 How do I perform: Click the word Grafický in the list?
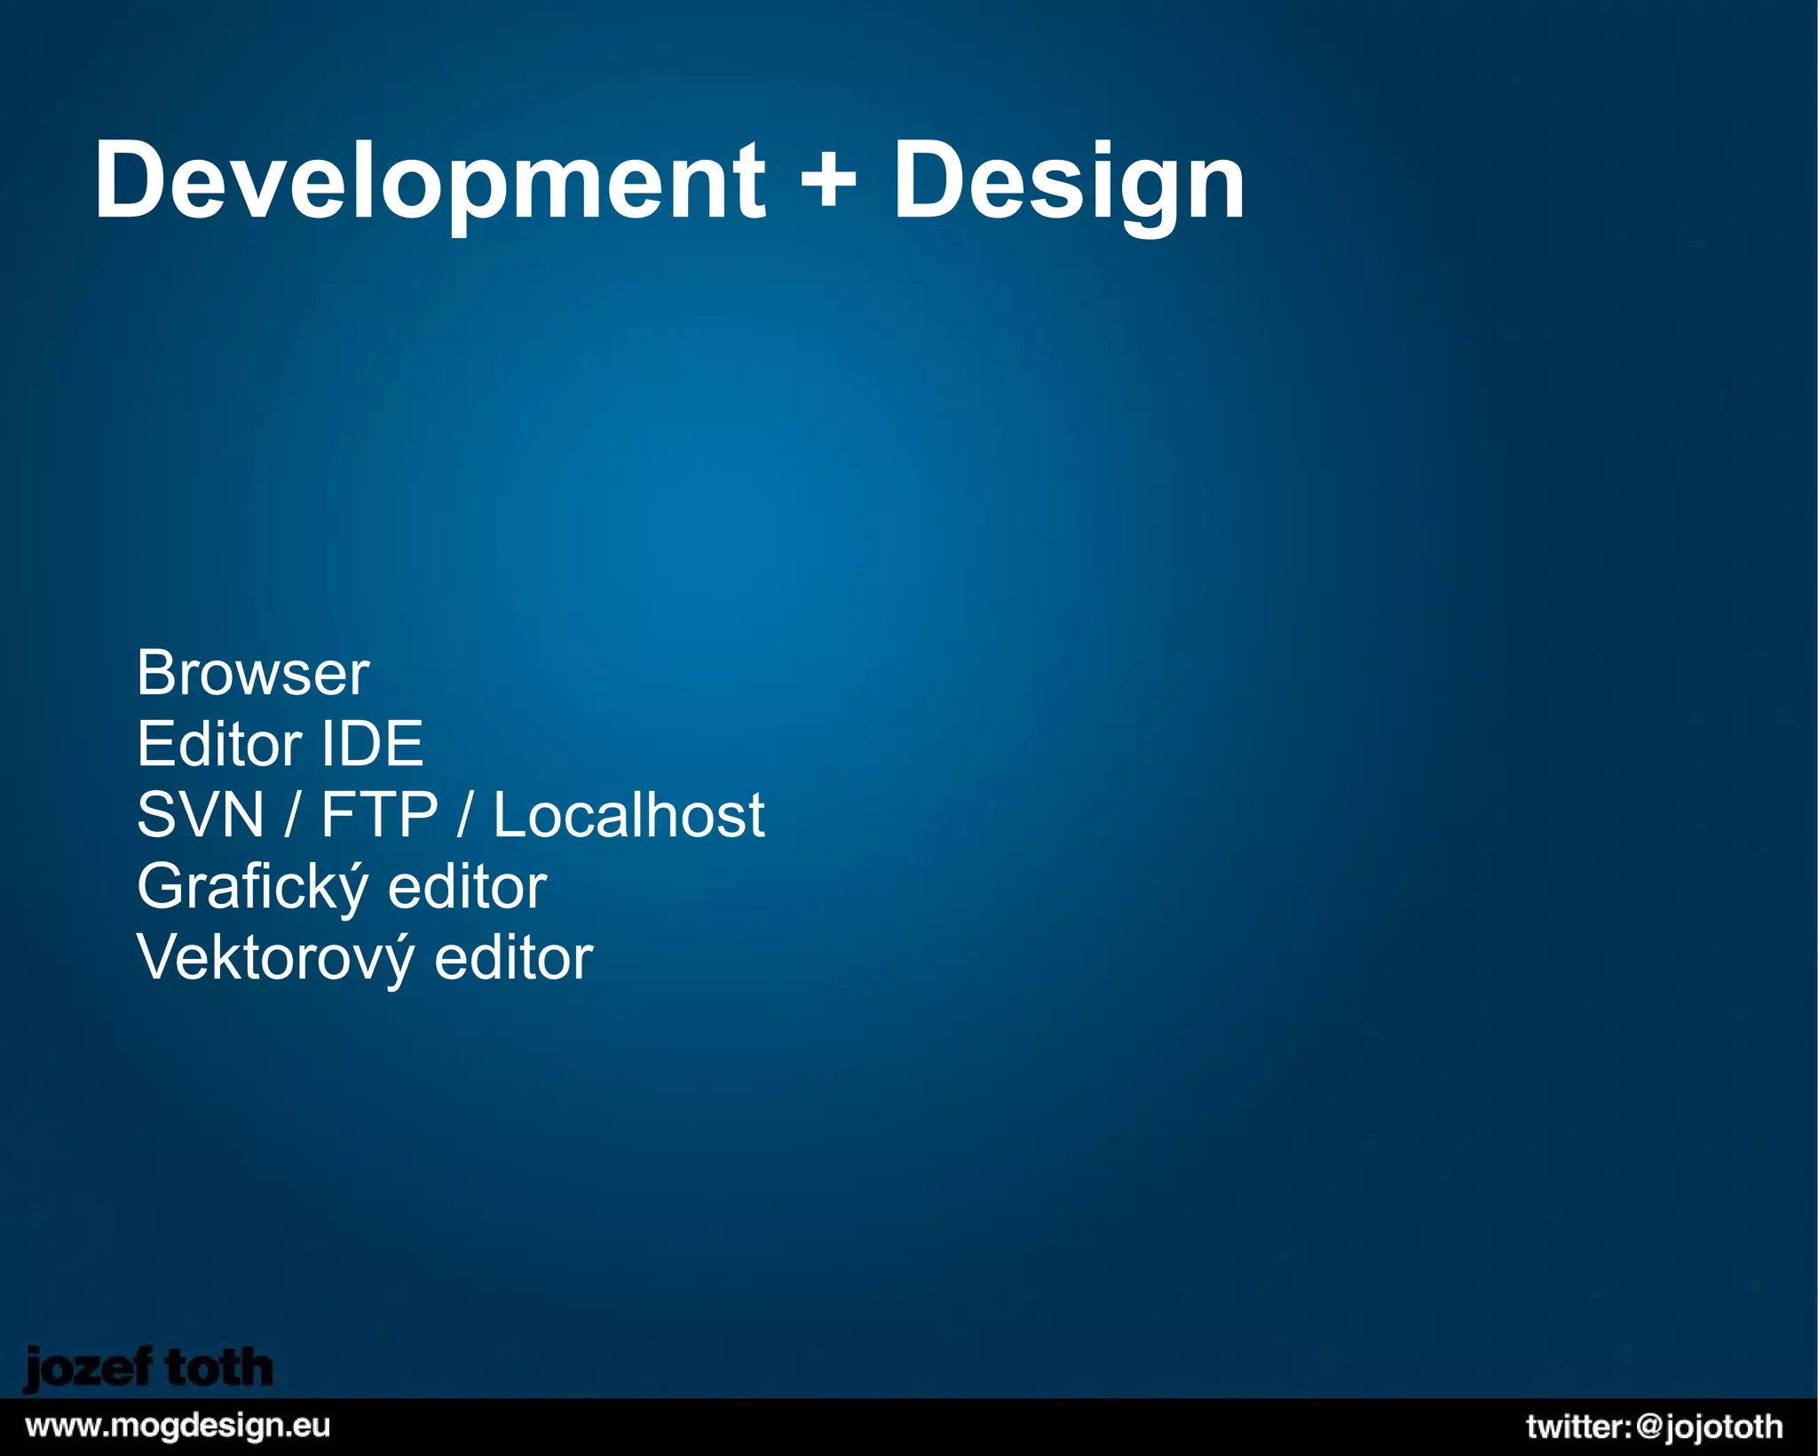[x=252, y=887]
